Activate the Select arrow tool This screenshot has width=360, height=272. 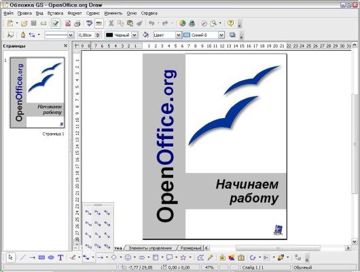click(10, 258)
